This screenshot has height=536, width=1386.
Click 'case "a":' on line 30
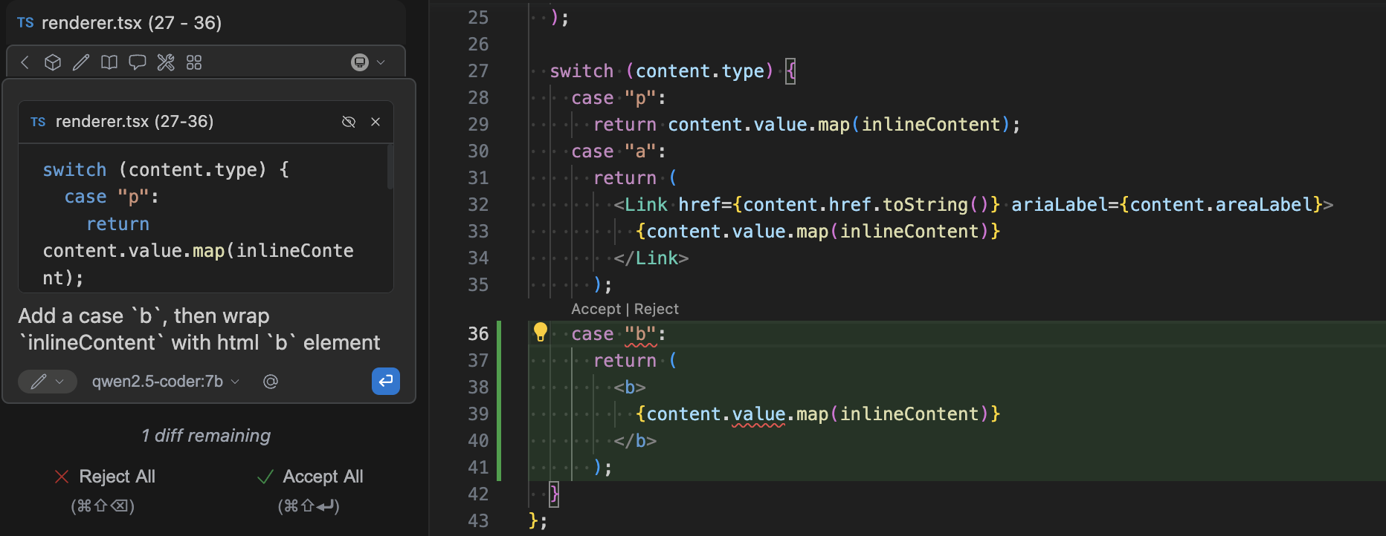tap(619, 151)
